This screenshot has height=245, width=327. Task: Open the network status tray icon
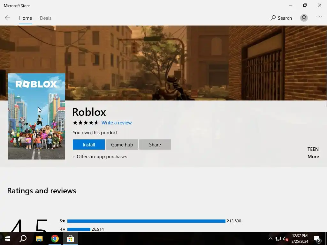[x=278, y=239]
